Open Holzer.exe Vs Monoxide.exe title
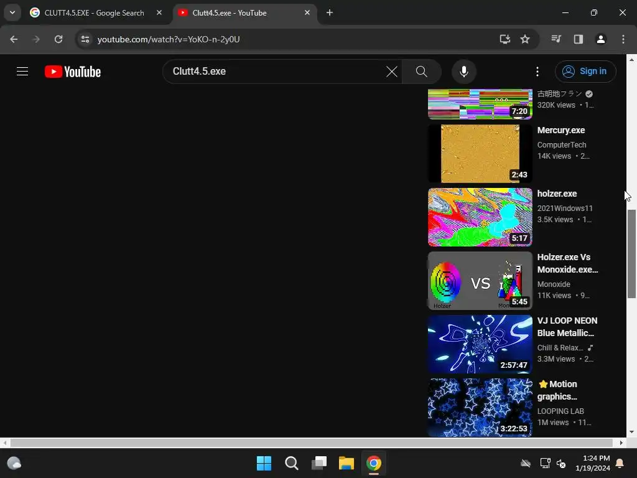This screenshot has width=637, height=478. tap(567, 263)
